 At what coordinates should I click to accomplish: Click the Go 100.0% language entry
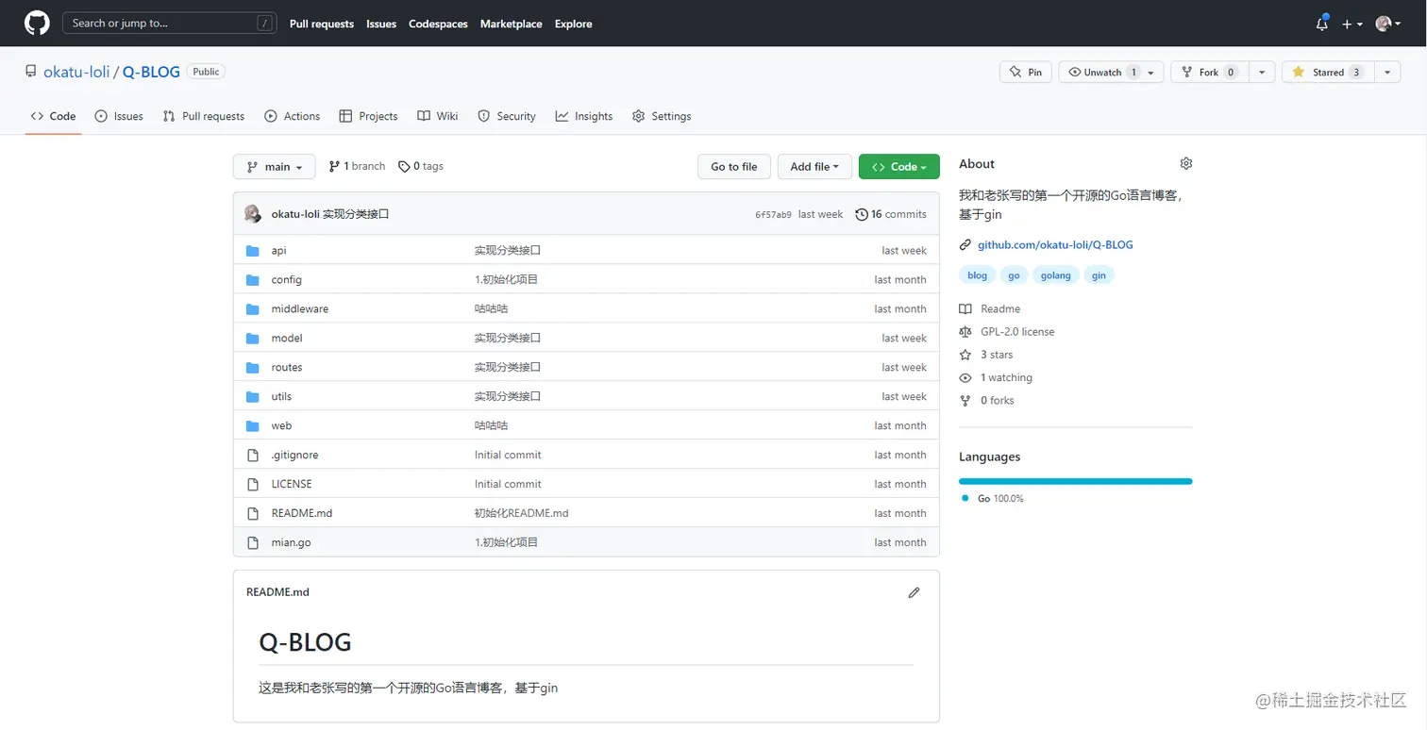(993, 498)
